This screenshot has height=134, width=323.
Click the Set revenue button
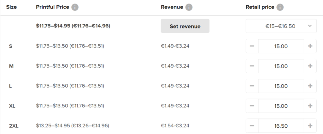[185, 26]
